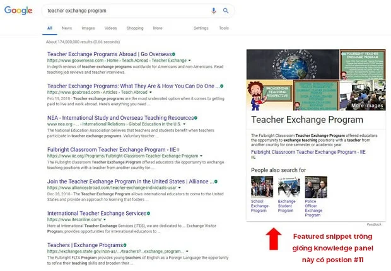Screen dimensions: 391x271
Task: Click green badge beside NEA result title
Action: 195,118
